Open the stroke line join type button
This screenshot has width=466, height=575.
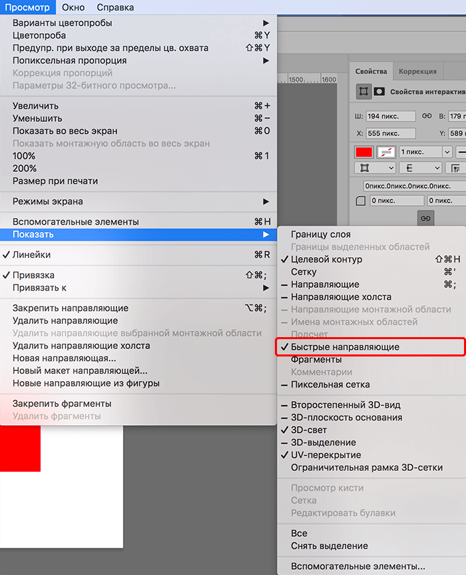click(456, 169)
